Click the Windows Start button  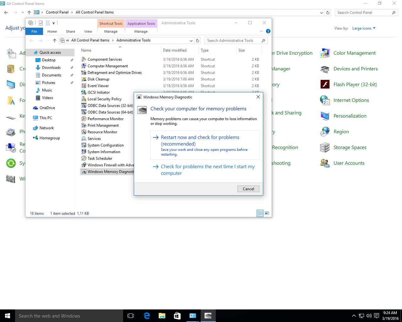(8, 316)
